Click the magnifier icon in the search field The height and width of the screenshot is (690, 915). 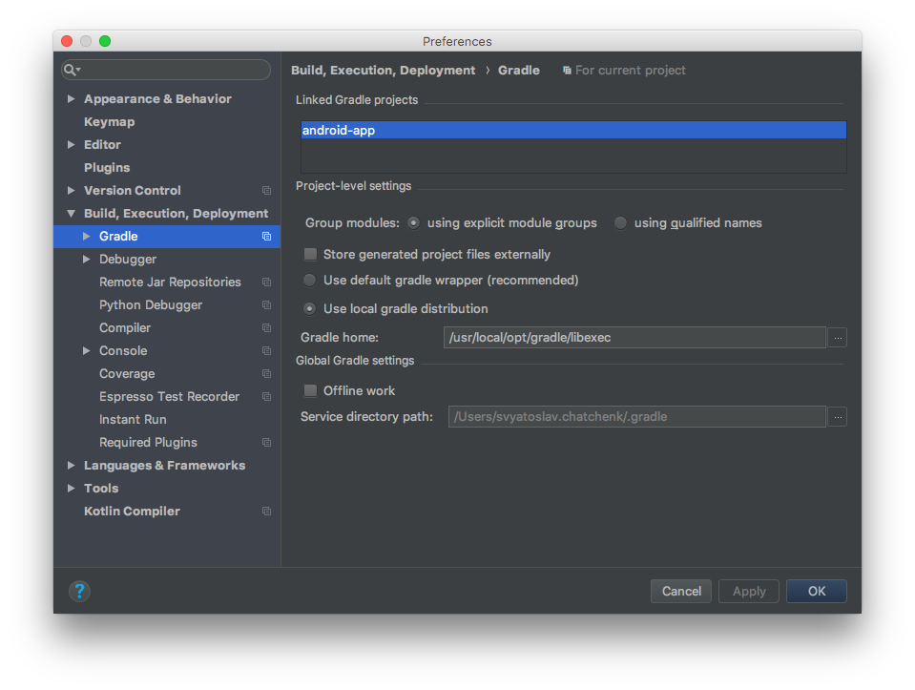71,70
